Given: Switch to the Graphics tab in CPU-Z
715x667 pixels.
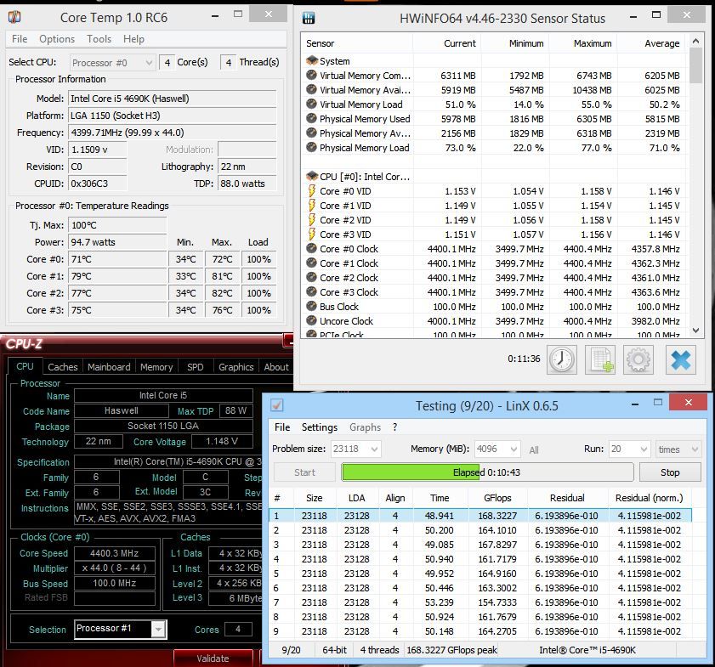Looking at the screenshot, I should click(235, 367).
